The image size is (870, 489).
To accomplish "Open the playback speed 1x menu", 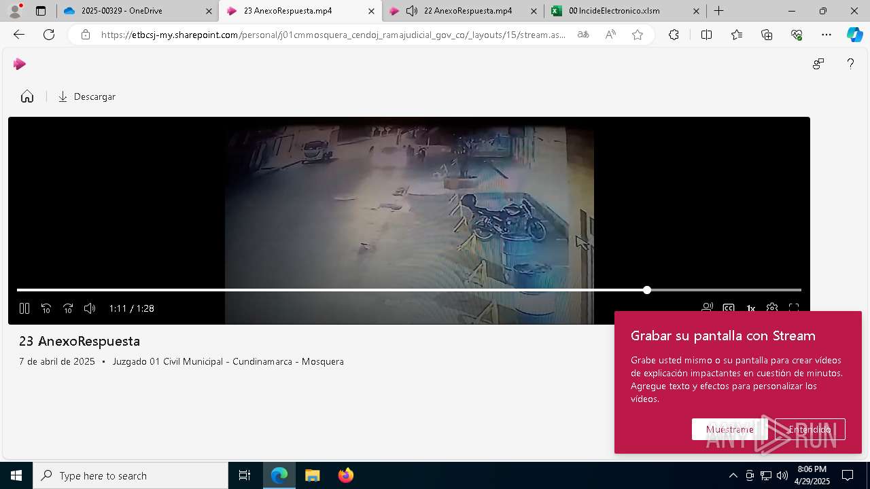I will (750, 308).
